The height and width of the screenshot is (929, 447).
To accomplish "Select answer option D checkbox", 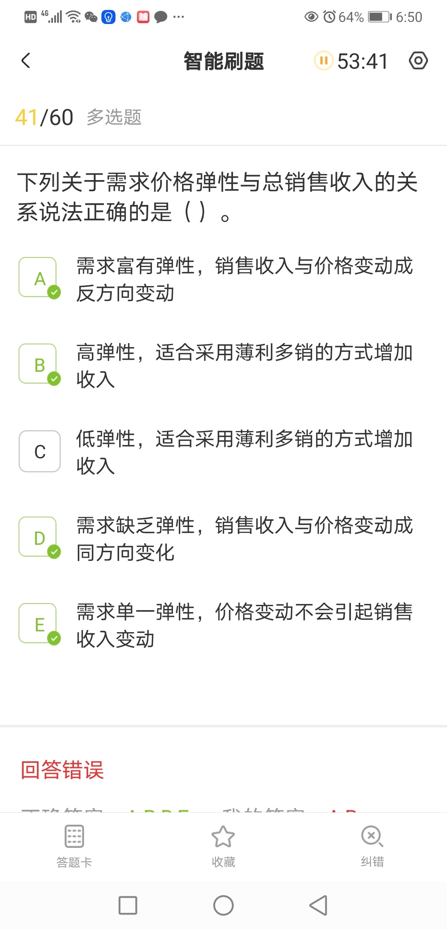I will tap(40, 537).
